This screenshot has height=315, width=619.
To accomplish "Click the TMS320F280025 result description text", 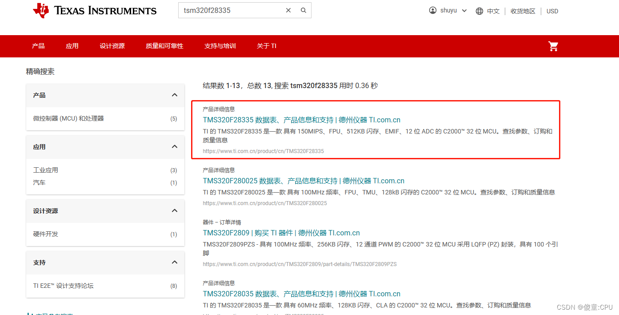I will tap(379, 192).
